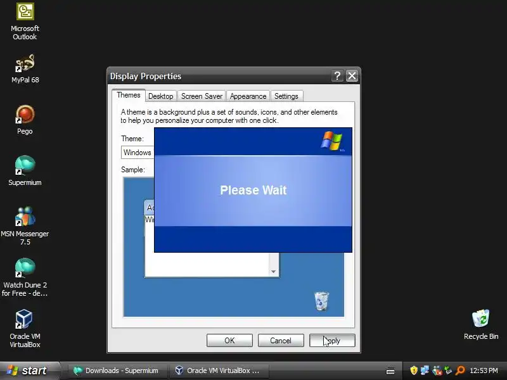Select the MyPal 68 desktop shortcut
The width and height of the screenshot is (507, 380).
click(x=25, y=69)
